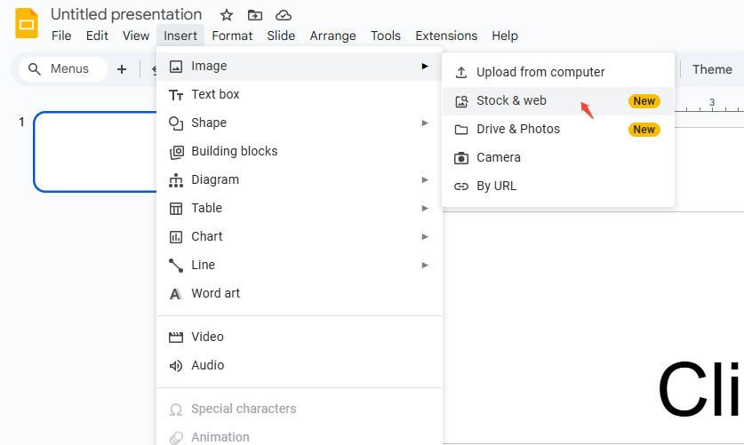Click the Upload from computer icon
The height and width of the screenshot is (445, 744).
click(x=461, y=73)
